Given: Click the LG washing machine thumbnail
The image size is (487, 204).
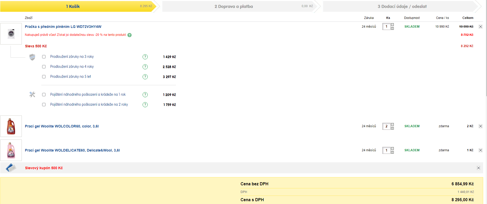Looking at the screenshot, I should pos(11,34).
